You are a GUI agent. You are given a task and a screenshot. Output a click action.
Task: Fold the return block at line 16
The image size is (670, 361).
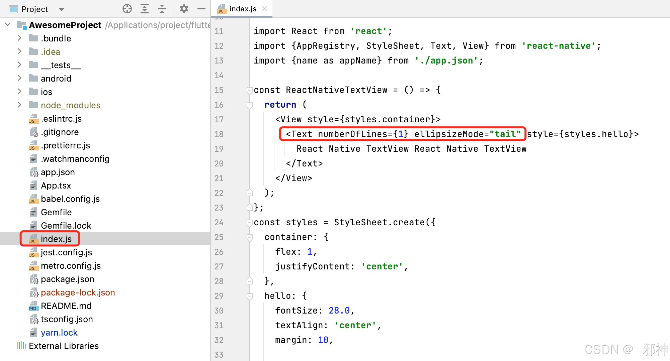[249, 105]
